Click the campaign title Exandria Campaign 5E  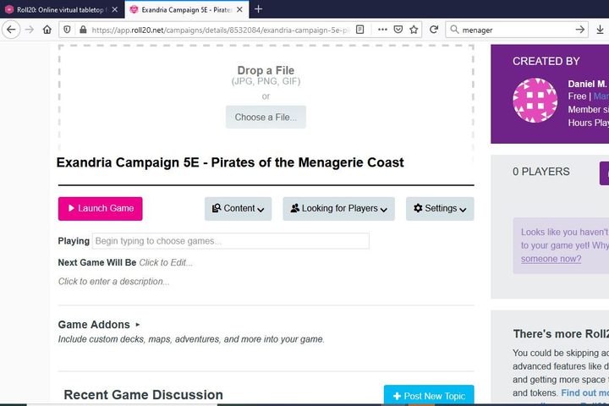click(230, 162)
